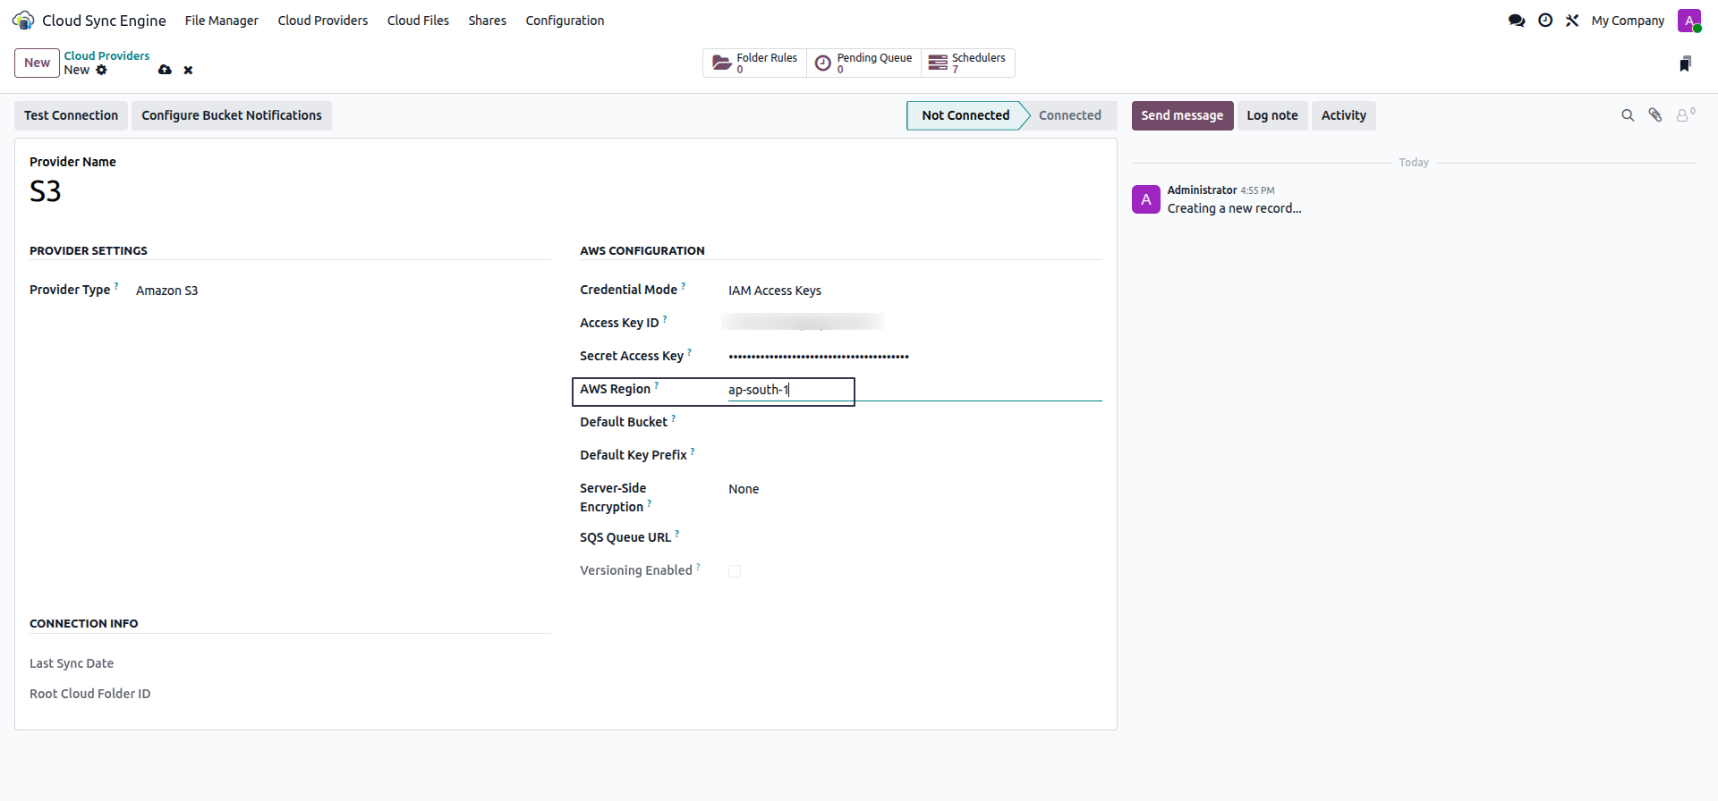
Task: Open the Shares menu
Action: click(x=488, y=21)
